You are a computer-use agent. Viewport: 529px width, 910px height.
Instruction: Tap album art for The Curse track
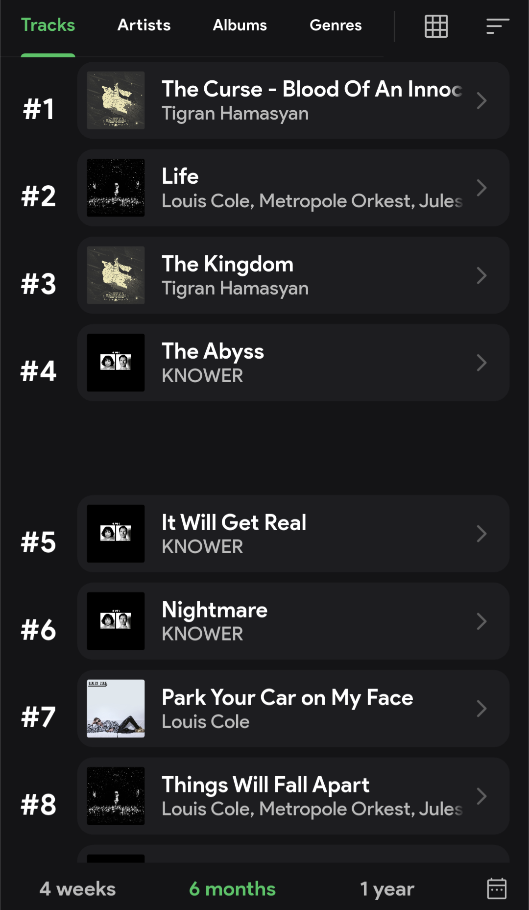click(116, 100)
